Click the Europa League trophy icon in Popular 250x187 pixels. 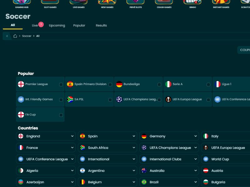click(x=168, y=99)
